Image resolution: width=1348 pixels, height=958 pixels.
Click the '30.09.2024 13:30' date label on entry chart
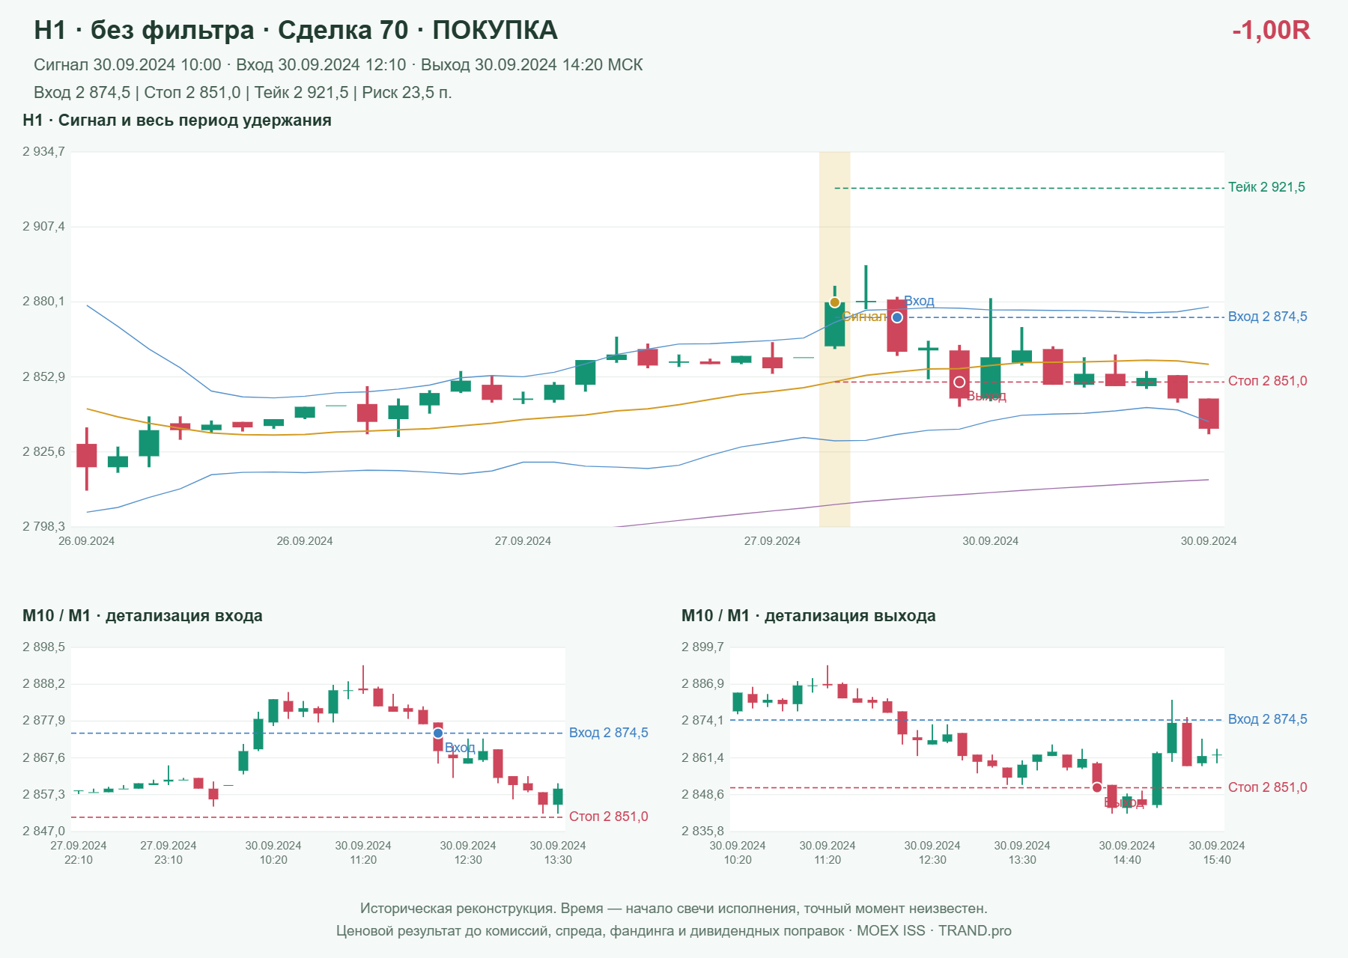558,852
